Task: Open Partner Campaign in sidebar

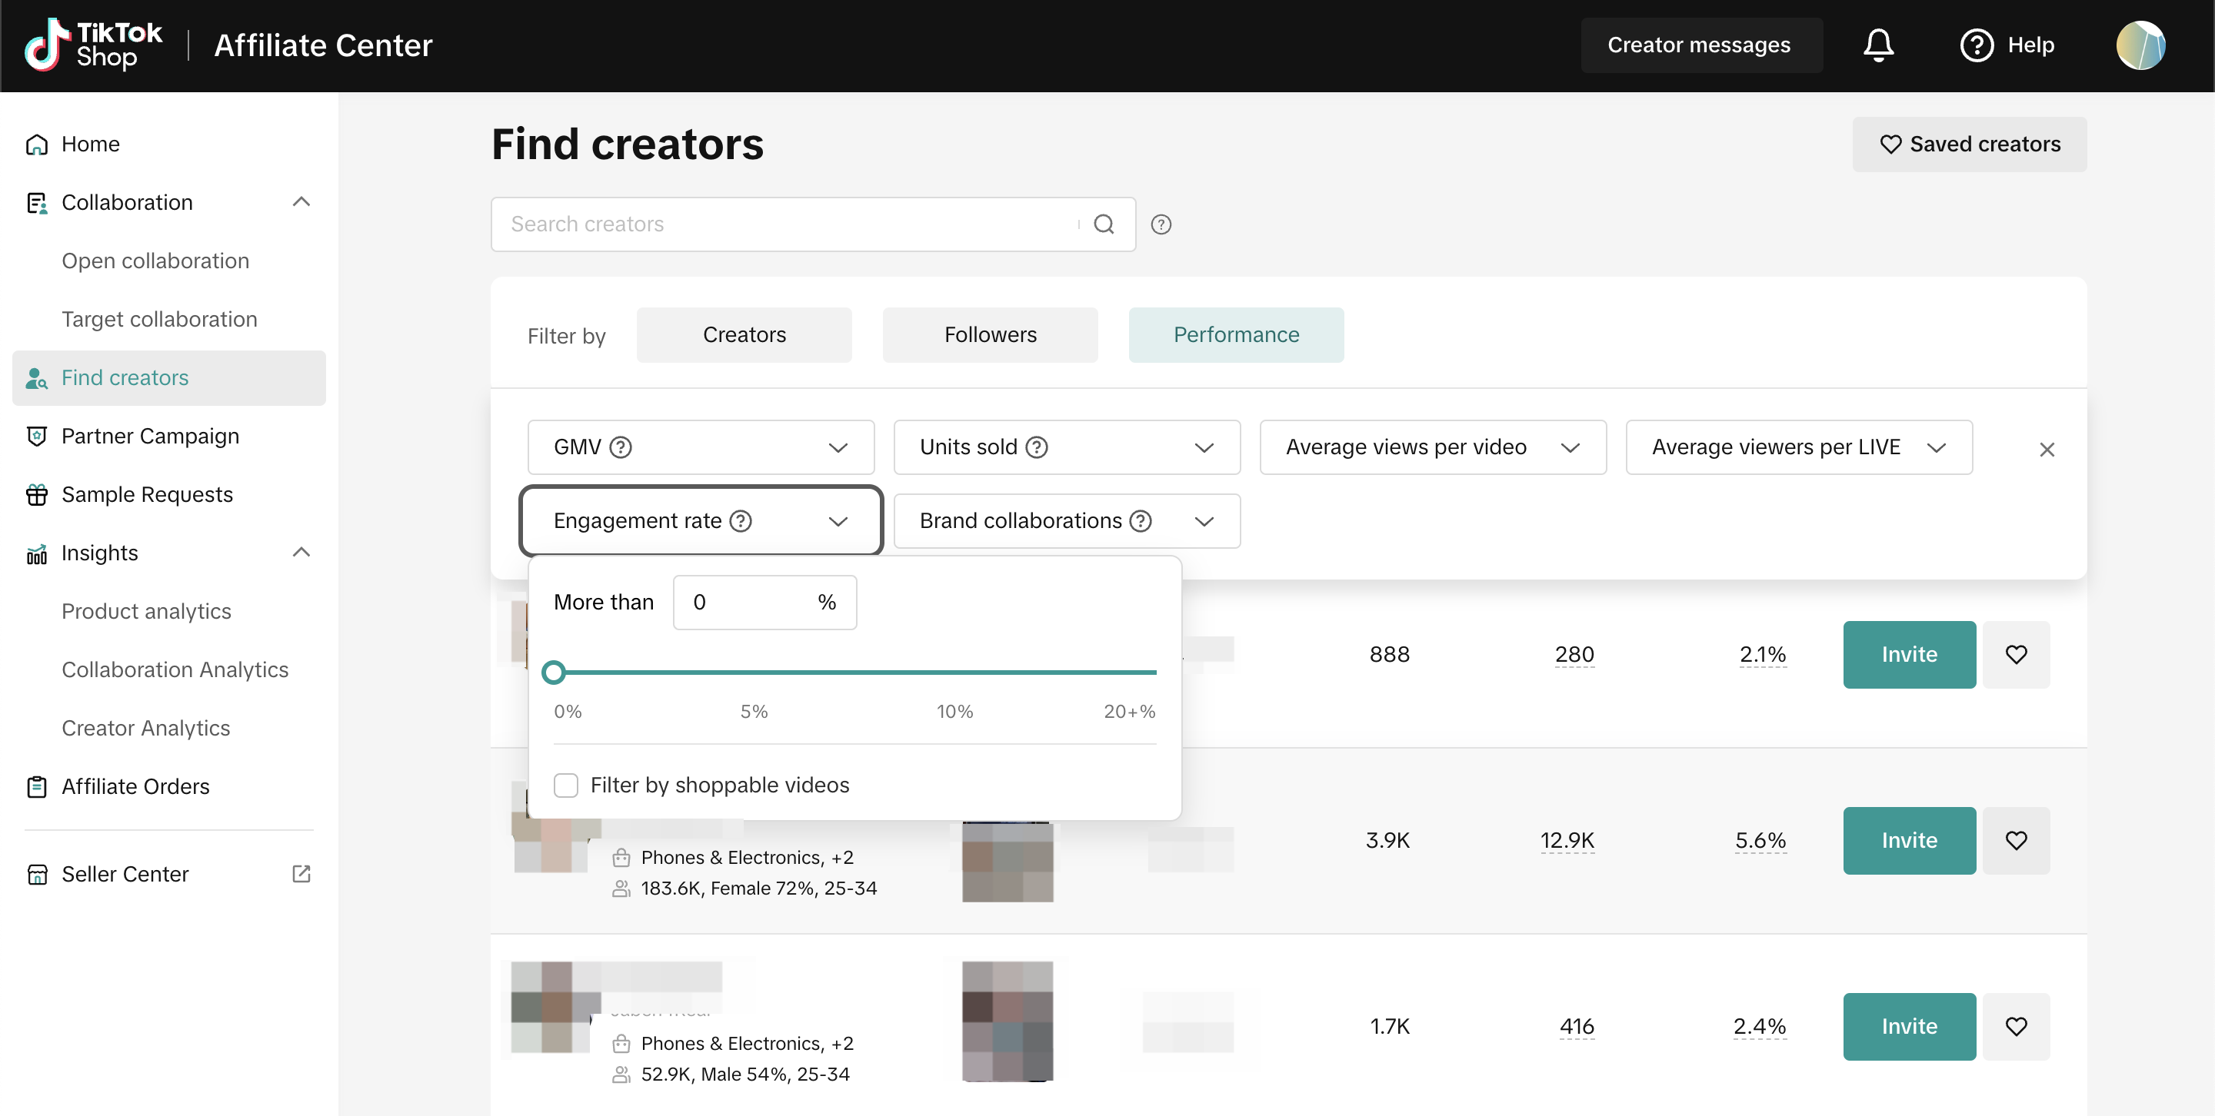Action: (151, 436)
